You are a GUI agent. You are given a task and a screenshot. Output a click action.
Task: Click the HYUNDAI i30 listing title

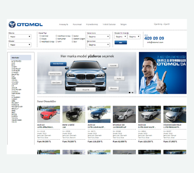[x=119, y=125]
